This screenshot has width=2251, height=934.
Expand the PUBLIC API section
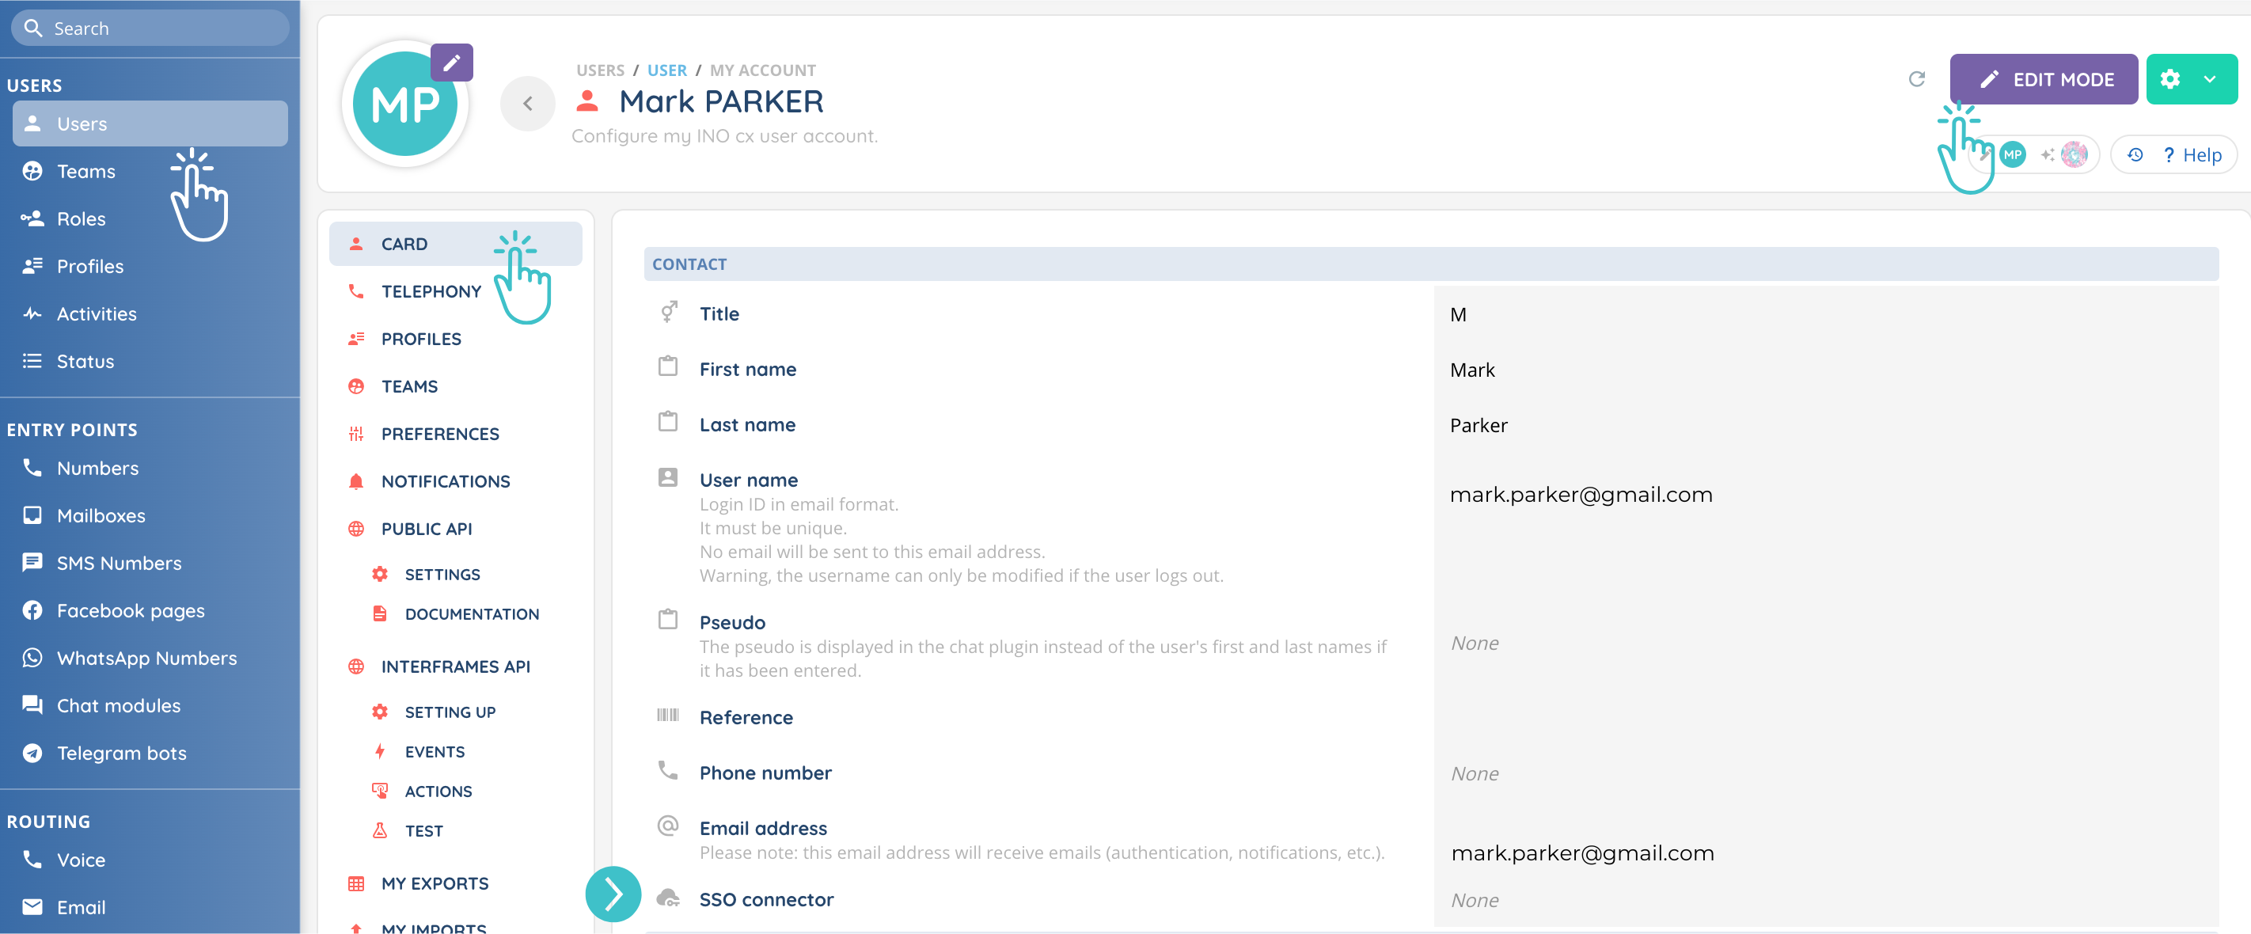point(427,529)
